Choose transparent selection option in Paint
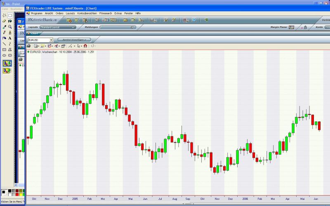The height and width of the screenshot is (206, 330). click(7, 70)
